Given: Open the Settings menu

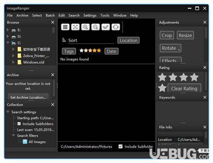Looking at the screenshot, I should click(x=90, y=15).
